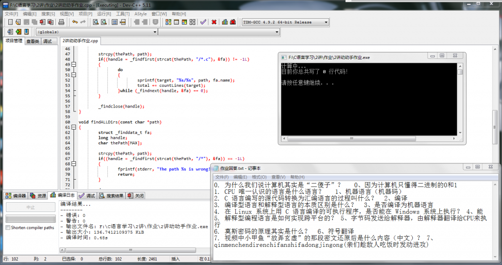Click the 总行数 102 status entry
The image size is (502, 265).
click(x=110, y=259)
